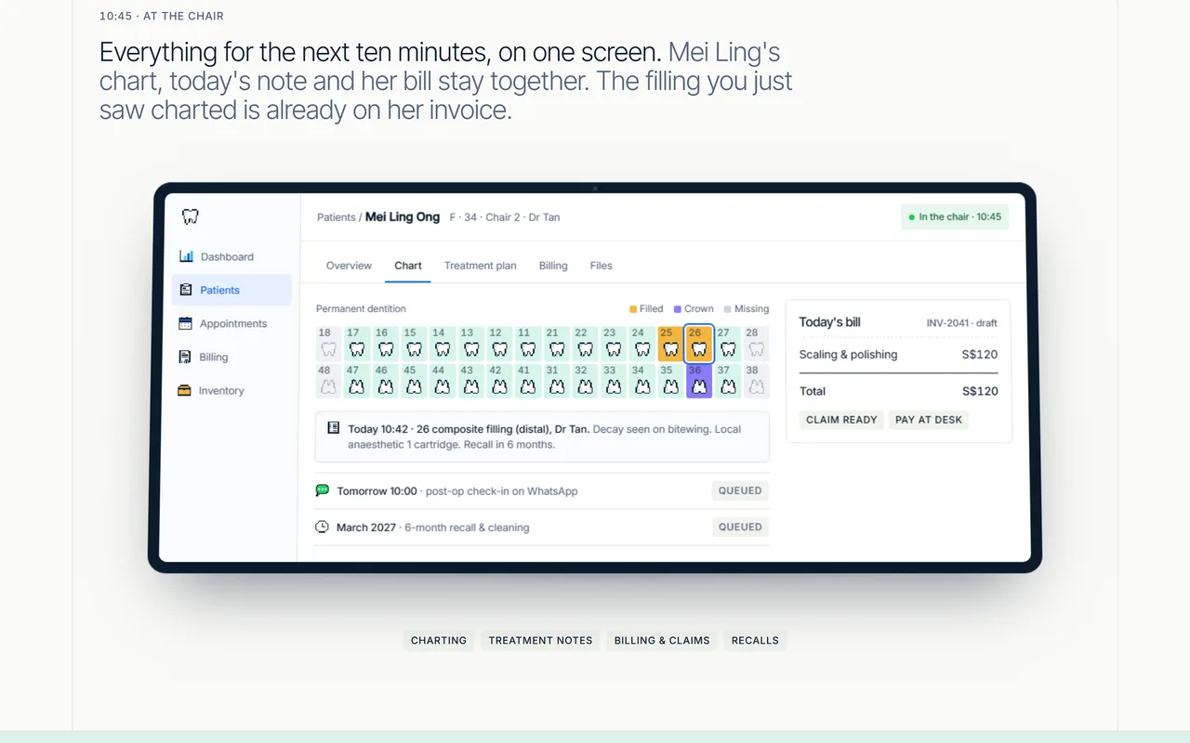
Task: Click the TREATMENT NOTES feature tag
Action: (x=540, y=640)
